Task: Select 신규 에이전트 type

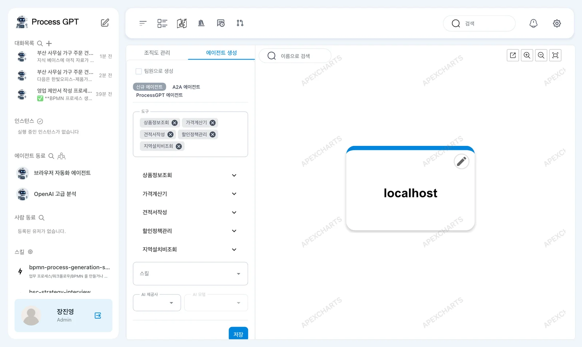Action: coord(150,87)
